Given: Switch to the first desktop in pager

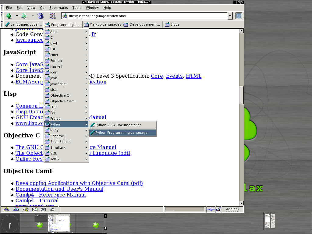Looking at the screenshot, I should click(34, 223).
